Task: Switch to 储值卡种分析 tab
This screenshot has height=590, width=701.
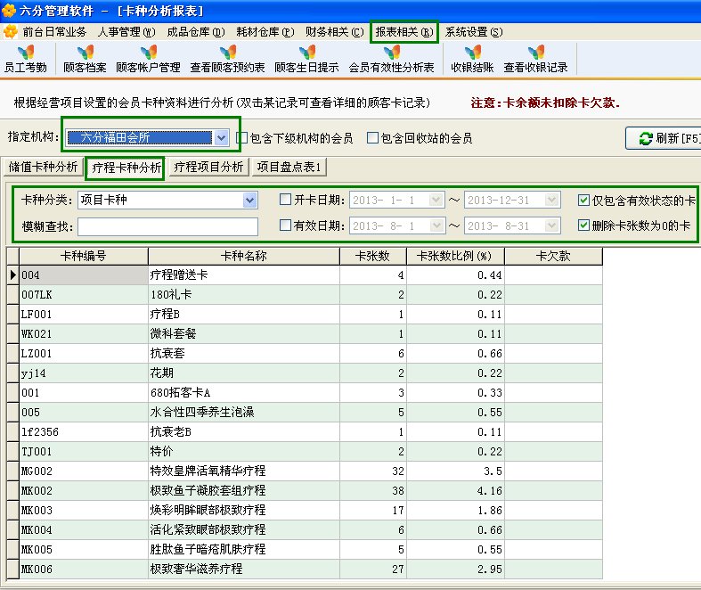Action: [x=43, y=168]
